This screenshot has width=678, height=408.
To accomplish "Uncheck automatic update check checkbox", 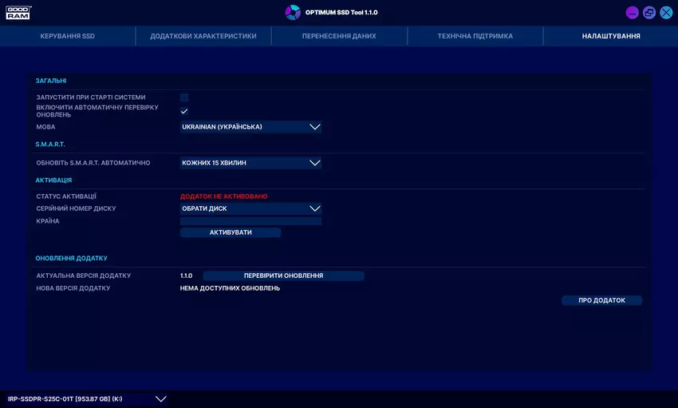I will point(184,111).
